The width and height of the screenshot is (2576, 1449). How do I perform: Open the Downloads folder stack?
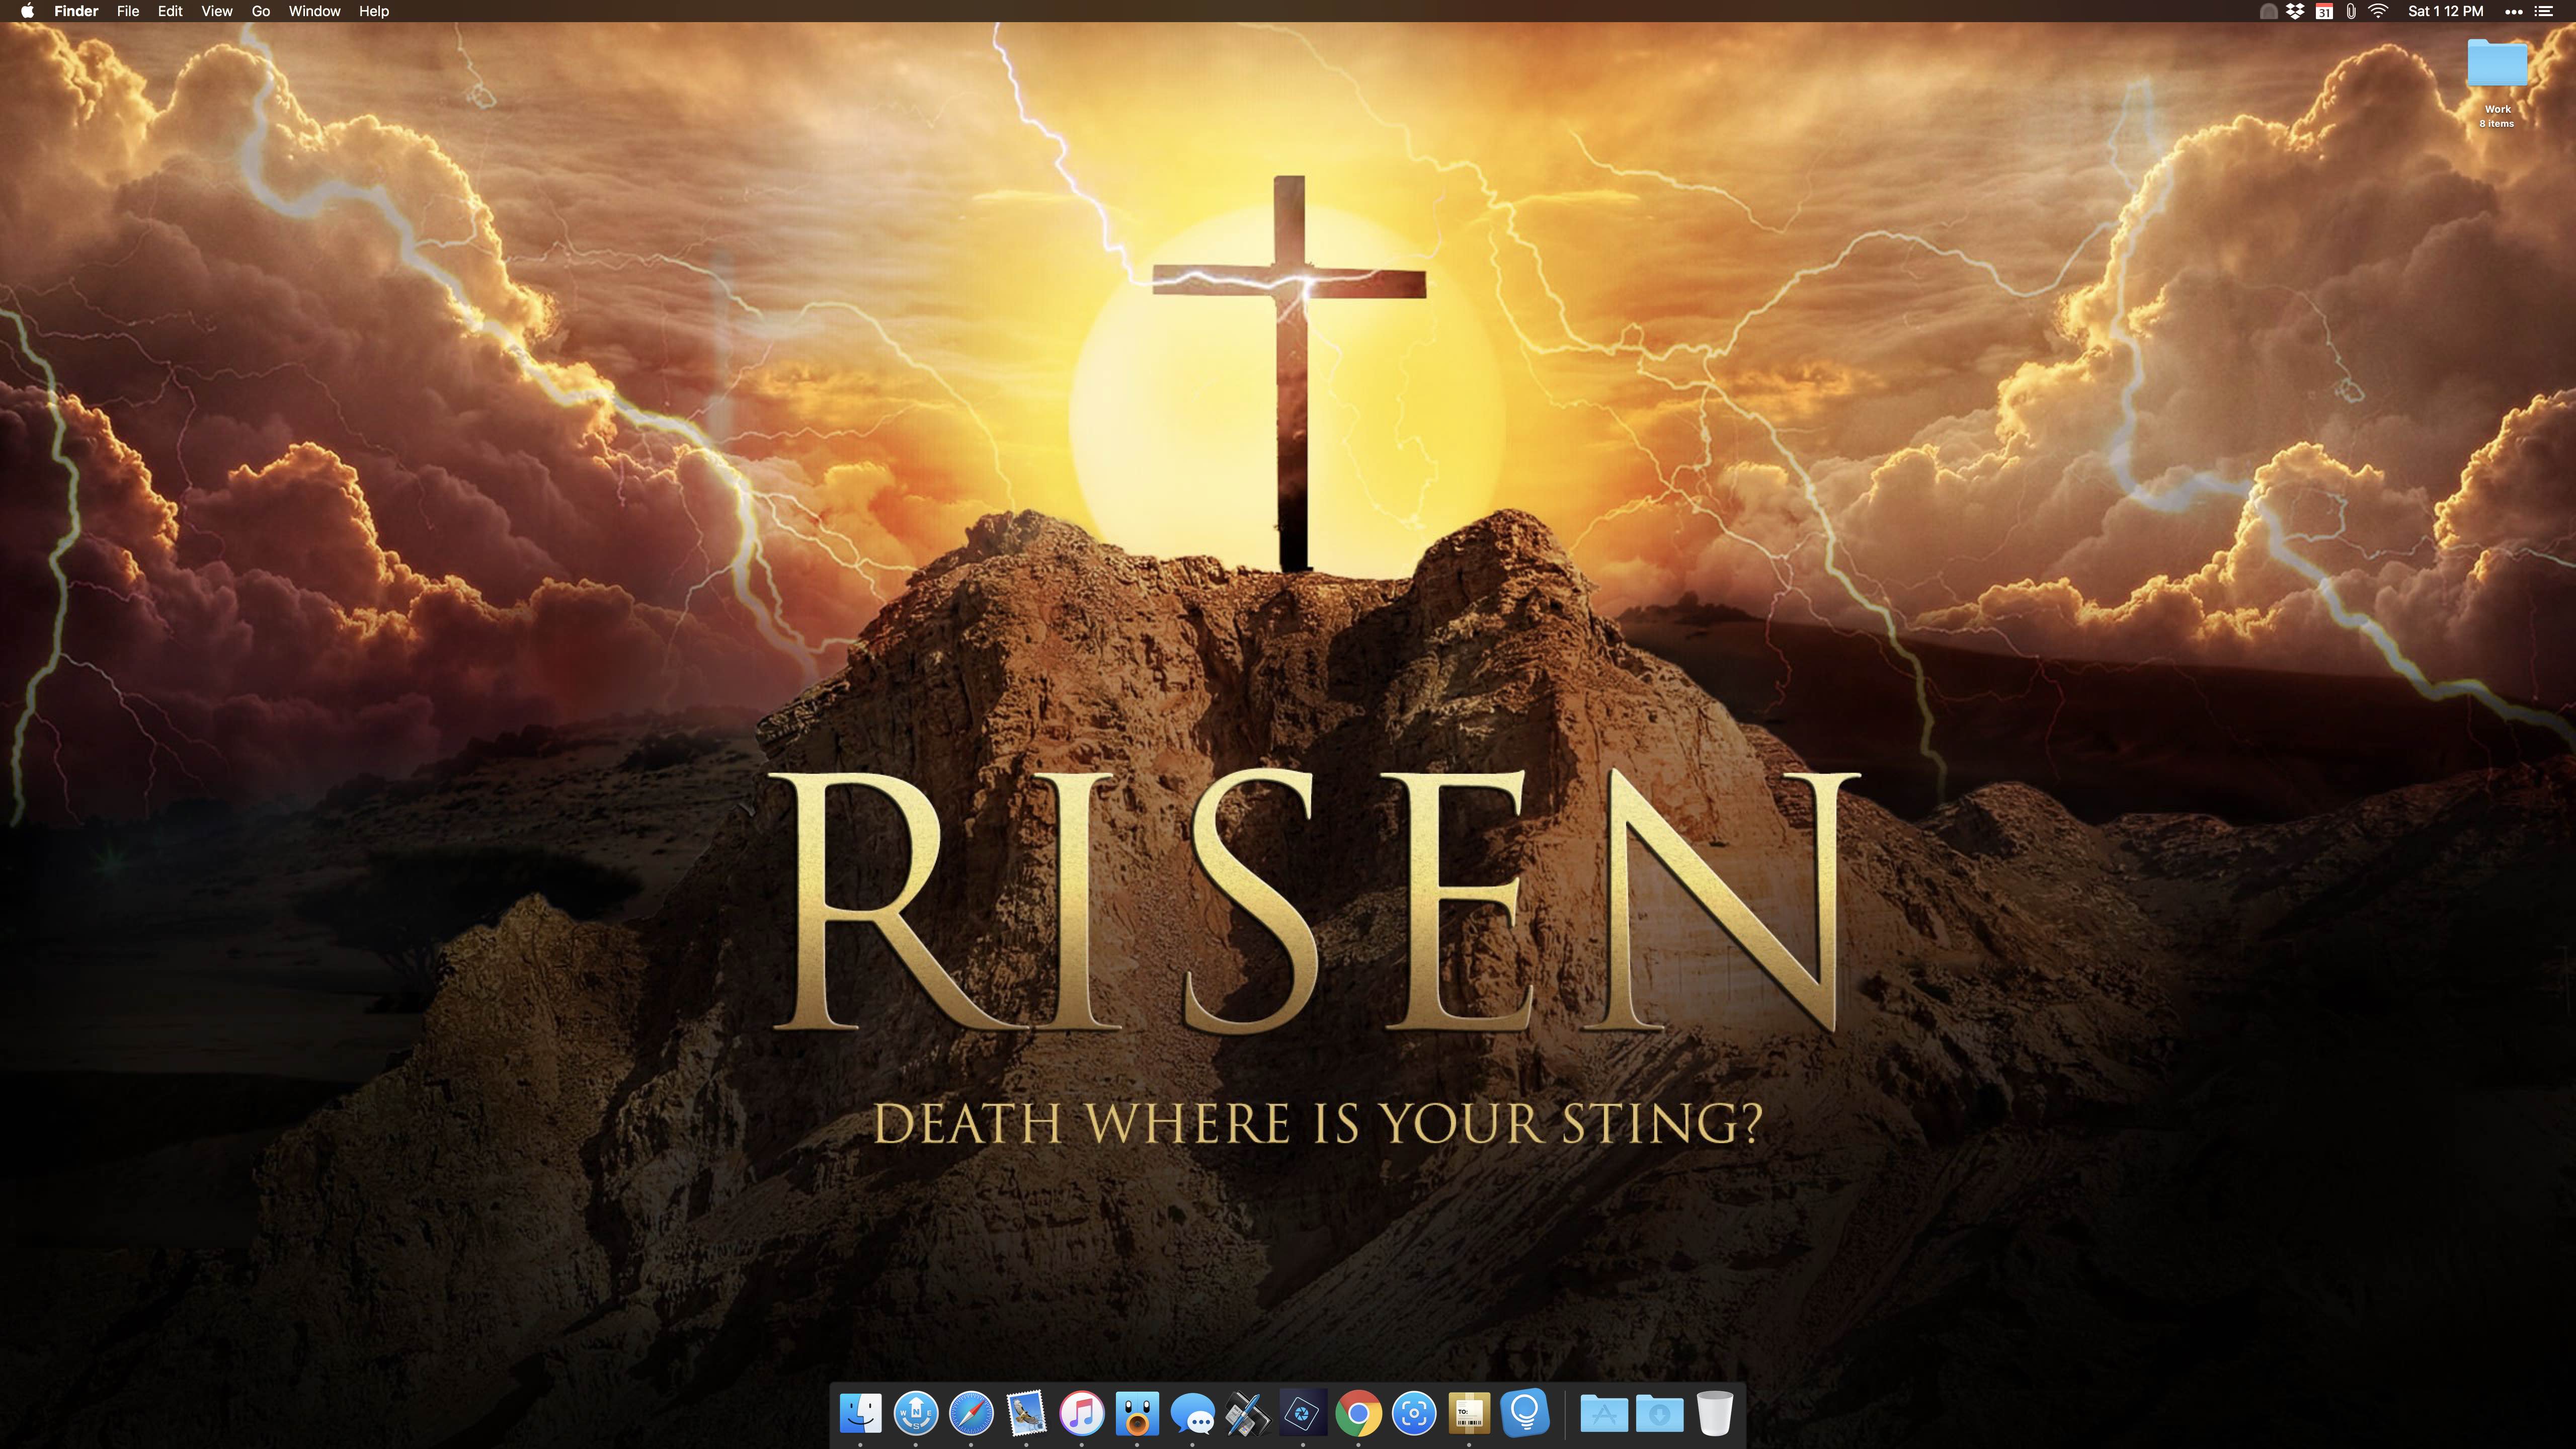click(1660, 1413)
